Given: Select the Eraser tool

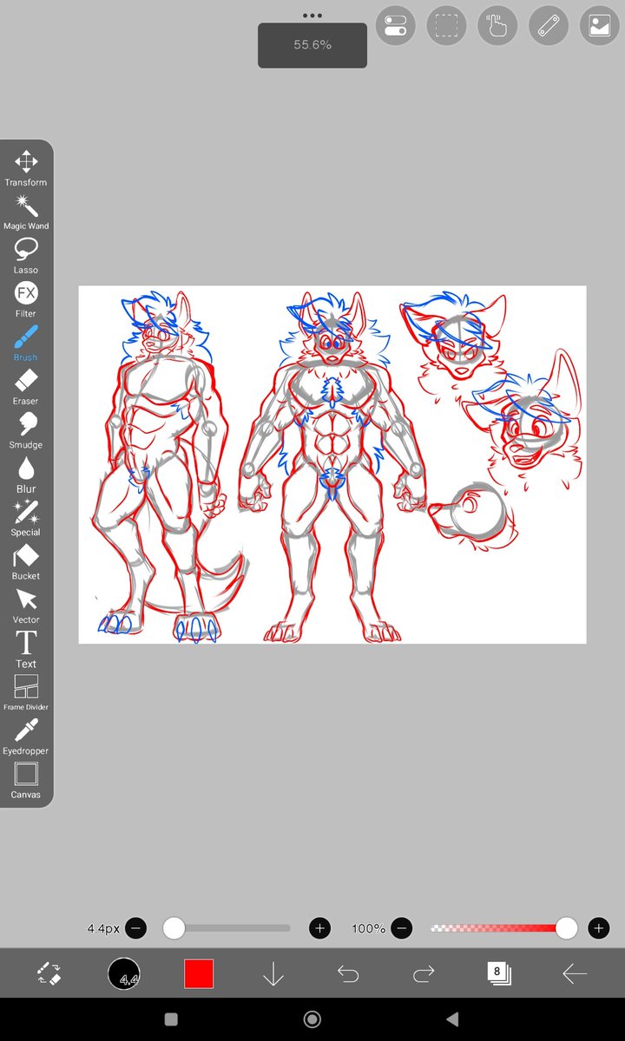Looking at the screenshot, I should click(26, 388).
